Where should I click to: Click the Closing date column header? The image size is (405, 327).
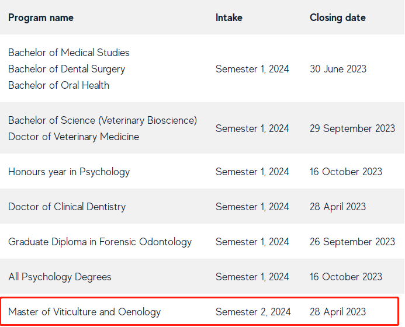point(337,18)
